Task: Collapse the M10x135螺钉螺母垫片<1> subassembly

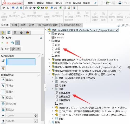Action: (x=49, y=74)
